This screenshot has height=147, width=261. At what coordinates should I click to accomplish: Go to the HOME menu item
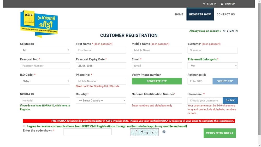click(179, 14)
